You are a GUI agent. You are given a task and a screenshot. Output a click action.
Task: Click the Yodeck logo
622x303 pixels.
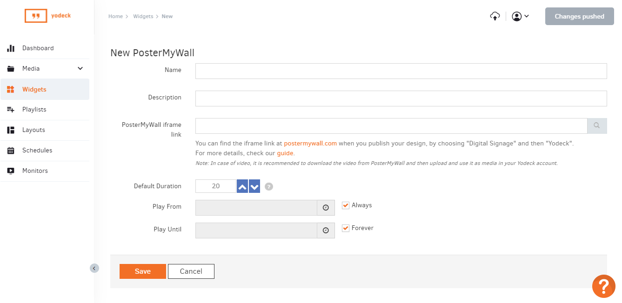coord(47,16)
